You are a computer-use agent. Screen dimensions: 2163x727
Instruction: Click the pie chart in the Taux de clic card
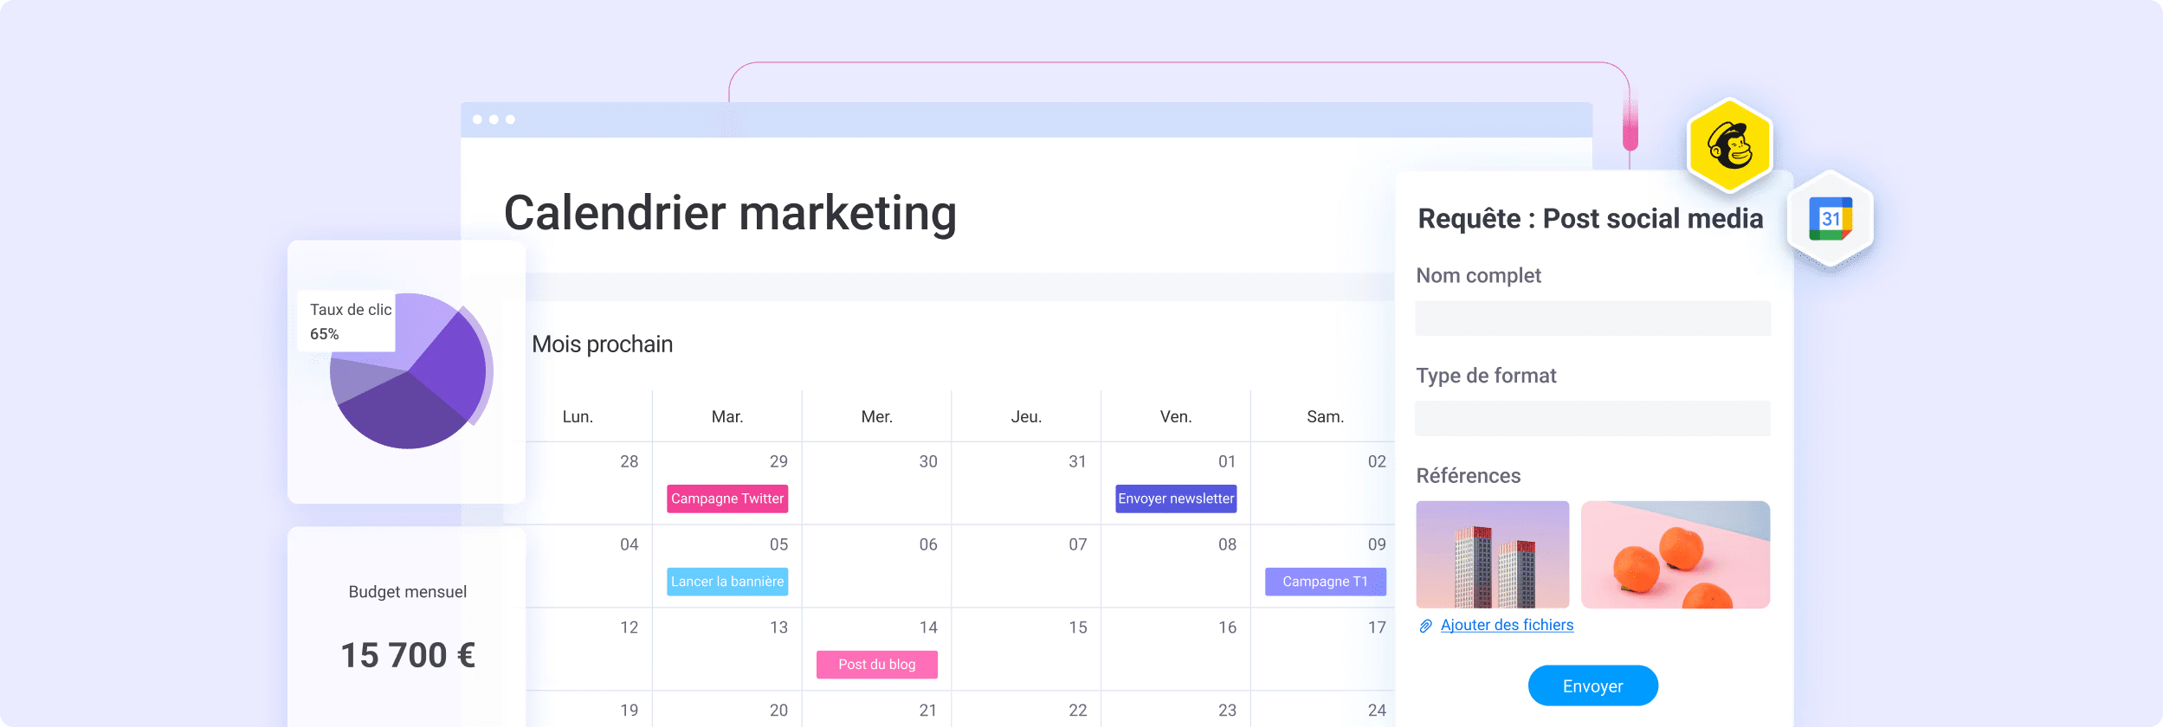[410, 372]
